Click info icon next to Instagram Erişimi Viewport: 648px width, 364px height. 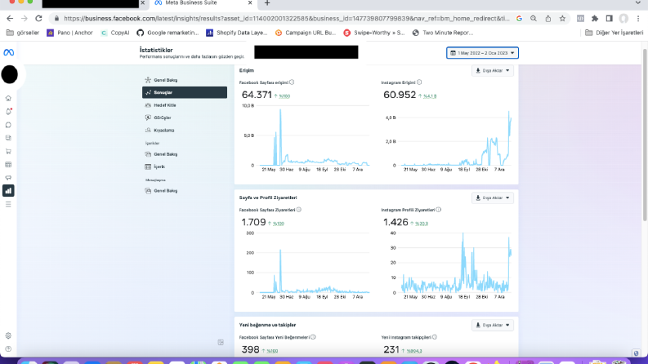(419, 82)
